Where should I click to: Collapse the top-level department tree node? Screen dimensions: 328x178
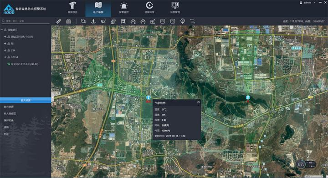point(2,30)
